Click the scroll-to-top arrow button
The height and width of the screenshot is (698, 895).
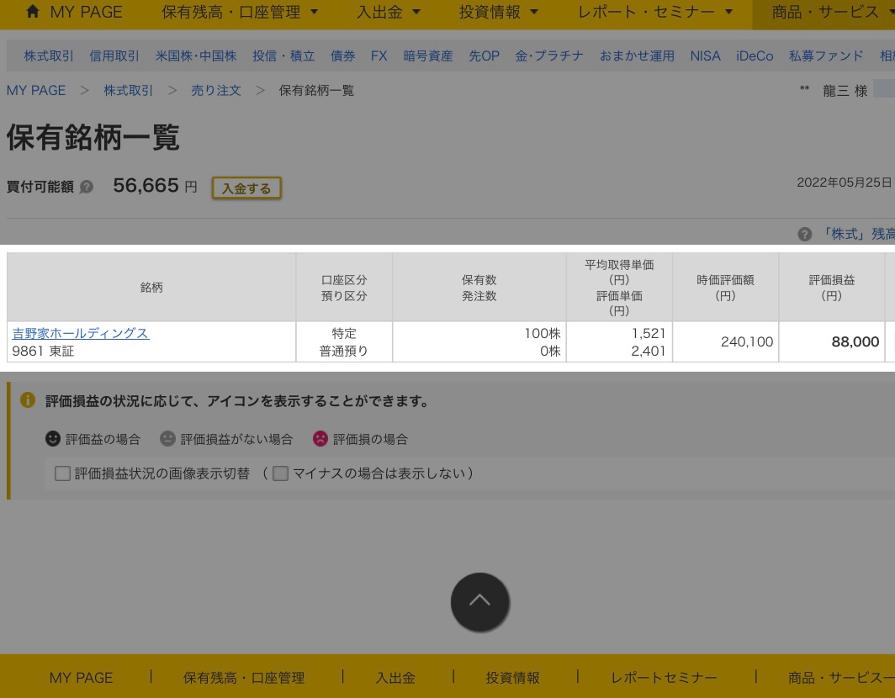(x=480, y=601)
